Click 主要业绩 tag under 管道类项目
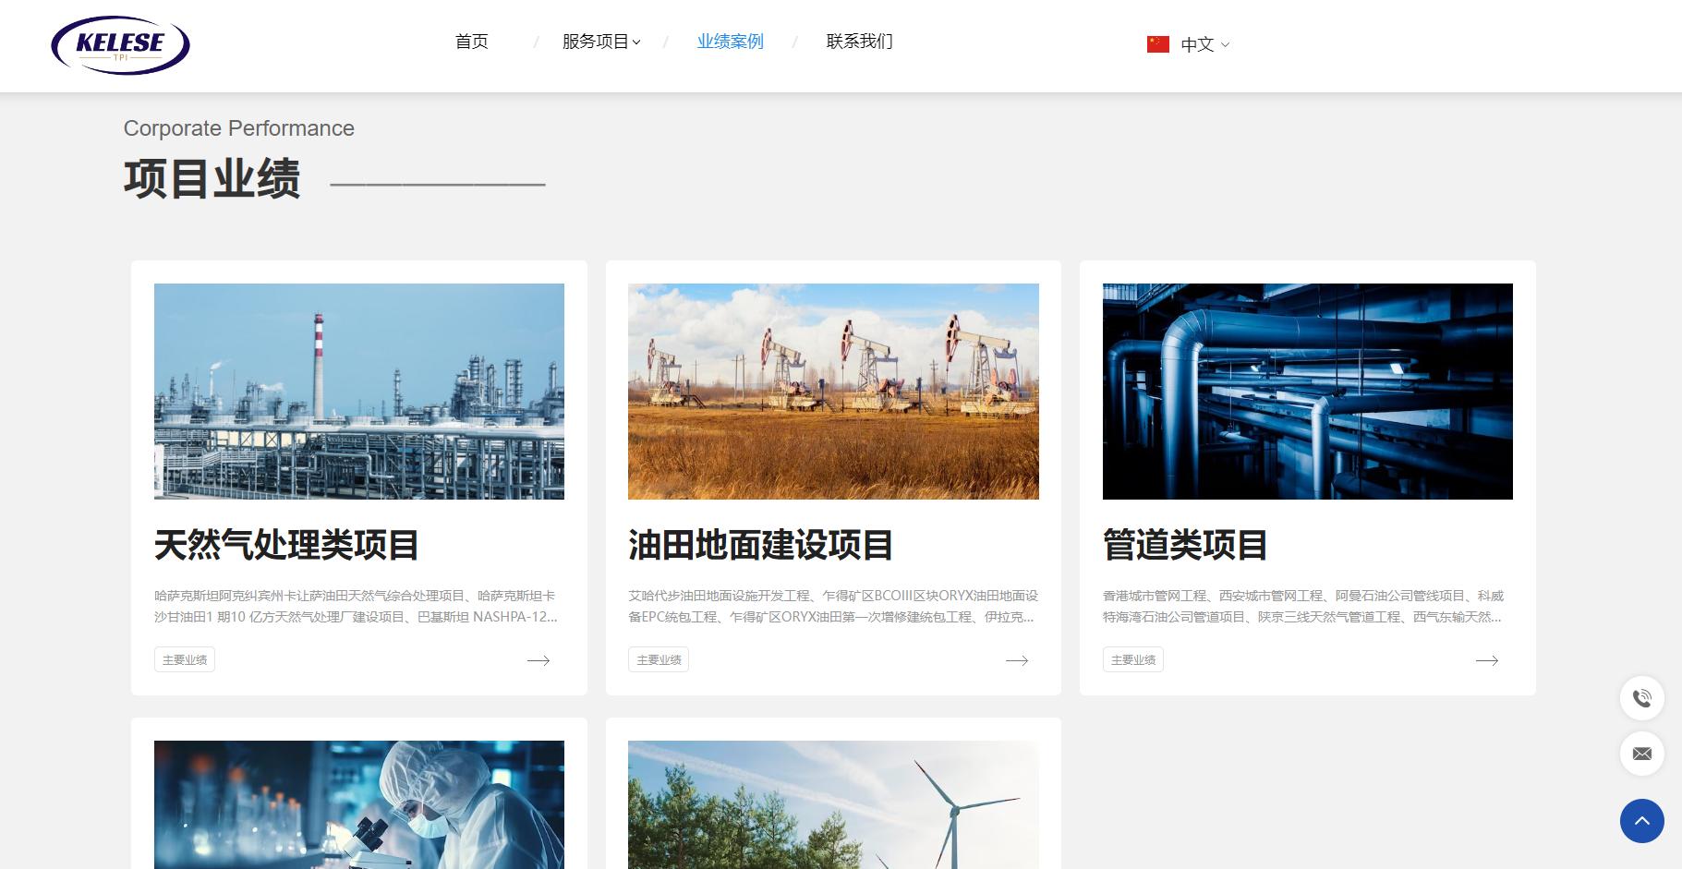Screen dimensions: 1682x869 coord(1133,659)
